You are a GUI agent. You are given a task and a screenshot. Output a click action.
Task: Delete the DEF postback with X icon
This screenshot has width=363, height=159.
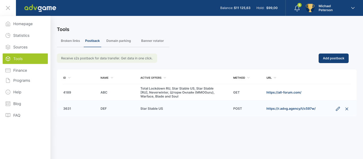pyautogui.click(x=347, y=109)
